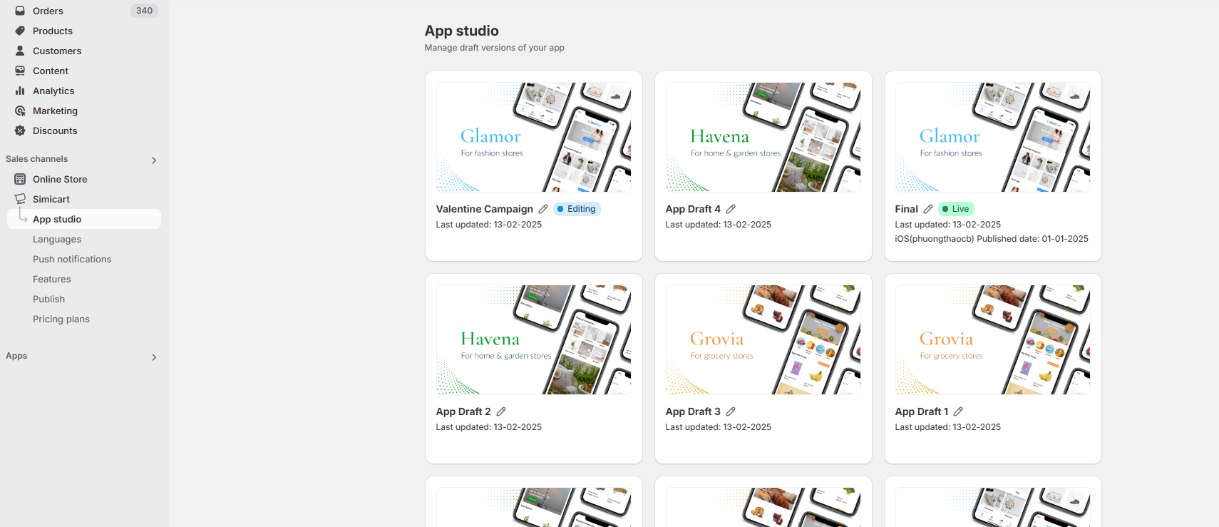Open the Simicart sales channel
Viewport: 1219px width, 527px height.
coord(51,199)
